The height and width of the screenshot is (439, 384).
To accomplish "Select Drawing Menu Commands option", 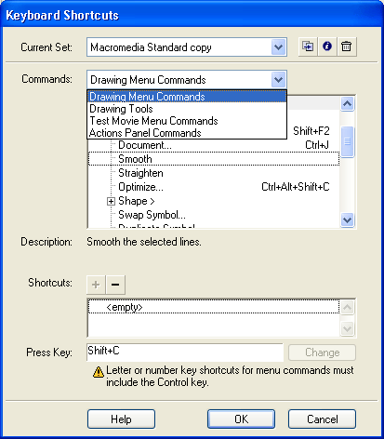I will click(187, 97).
